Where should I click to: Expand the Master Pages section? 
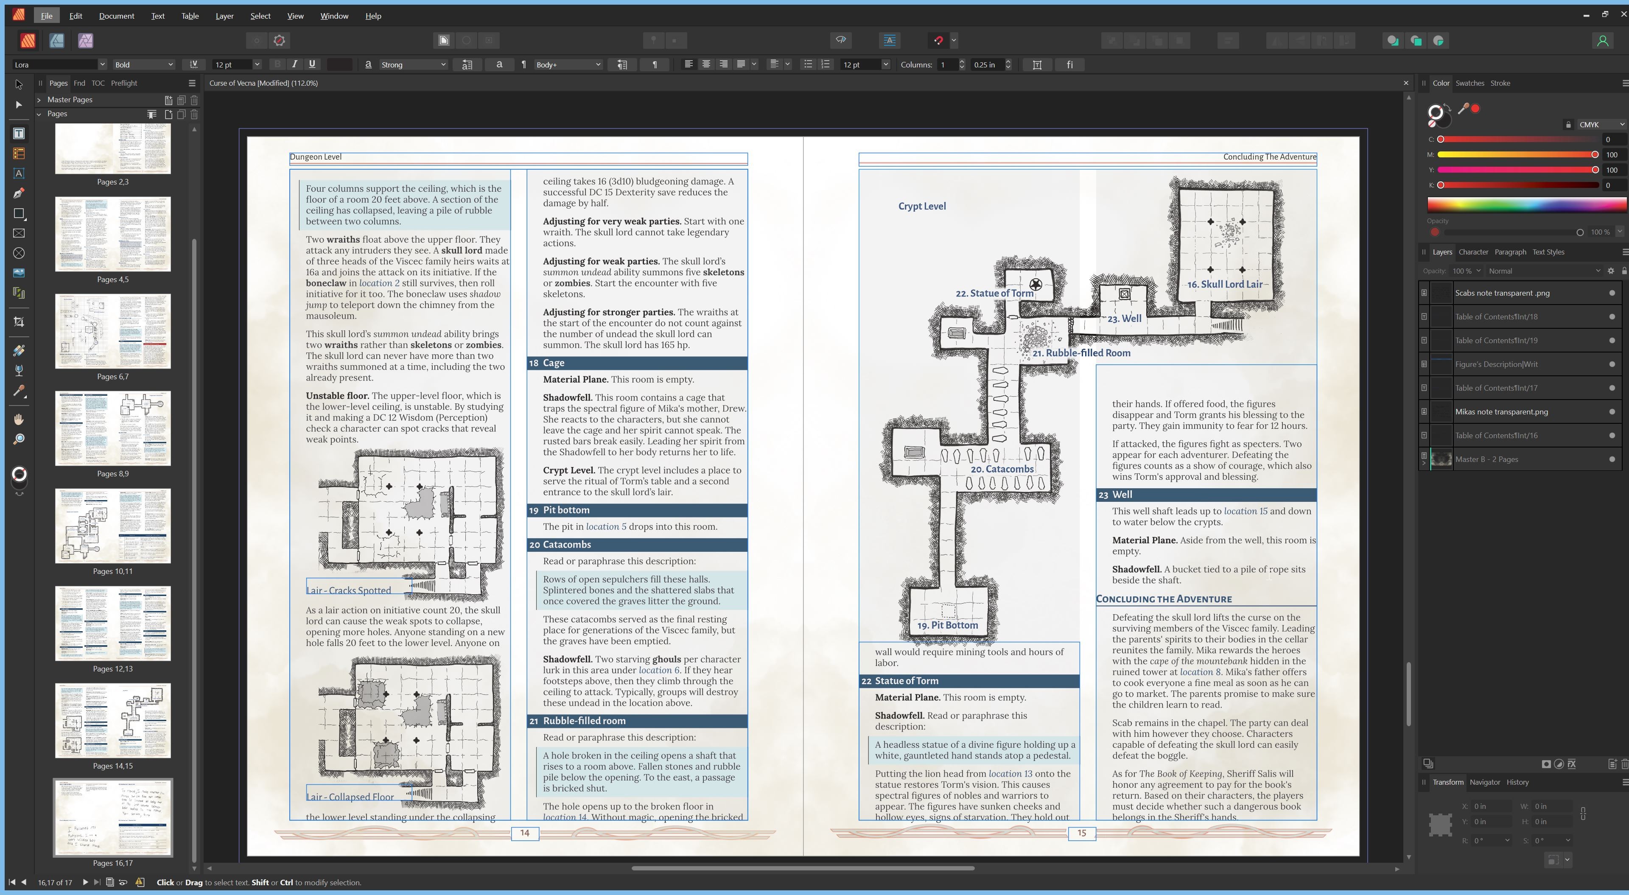pyautogui.click(x=39, y=100)
